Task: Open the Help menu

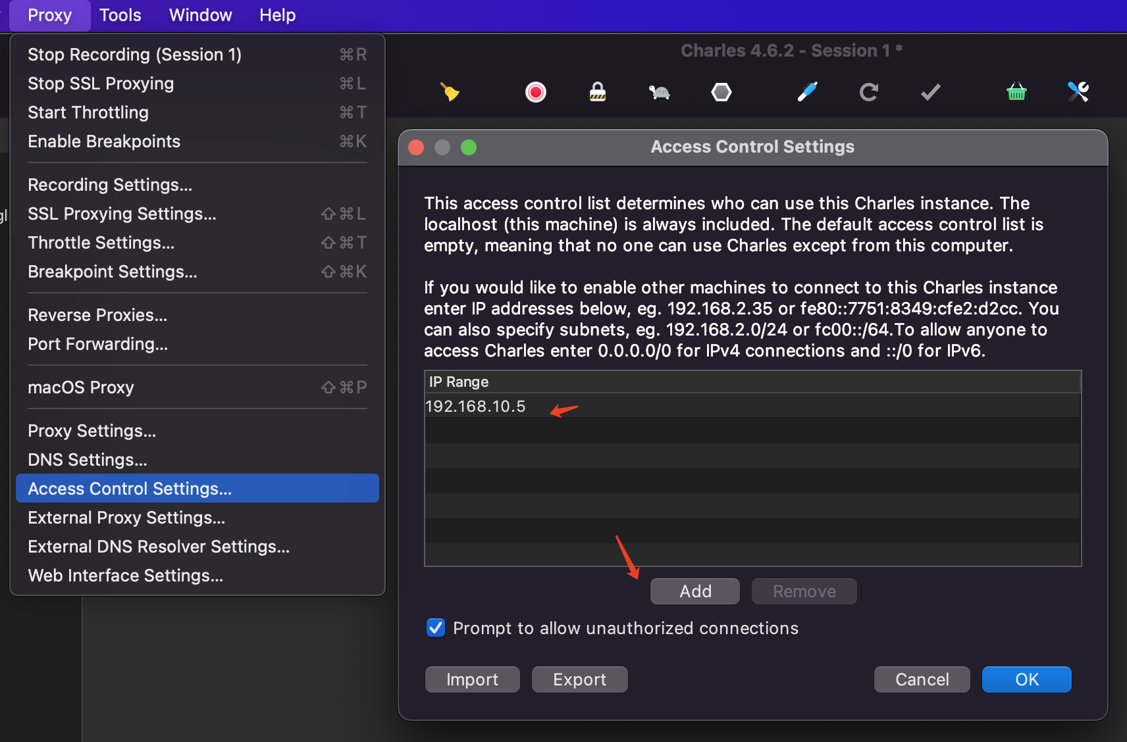Action: coord(278,15)
